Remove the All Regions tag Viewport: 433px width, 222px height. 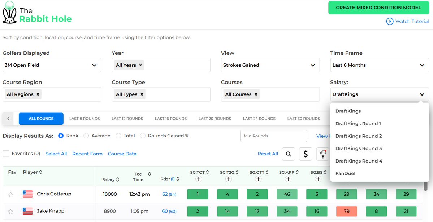pos(38,94)
